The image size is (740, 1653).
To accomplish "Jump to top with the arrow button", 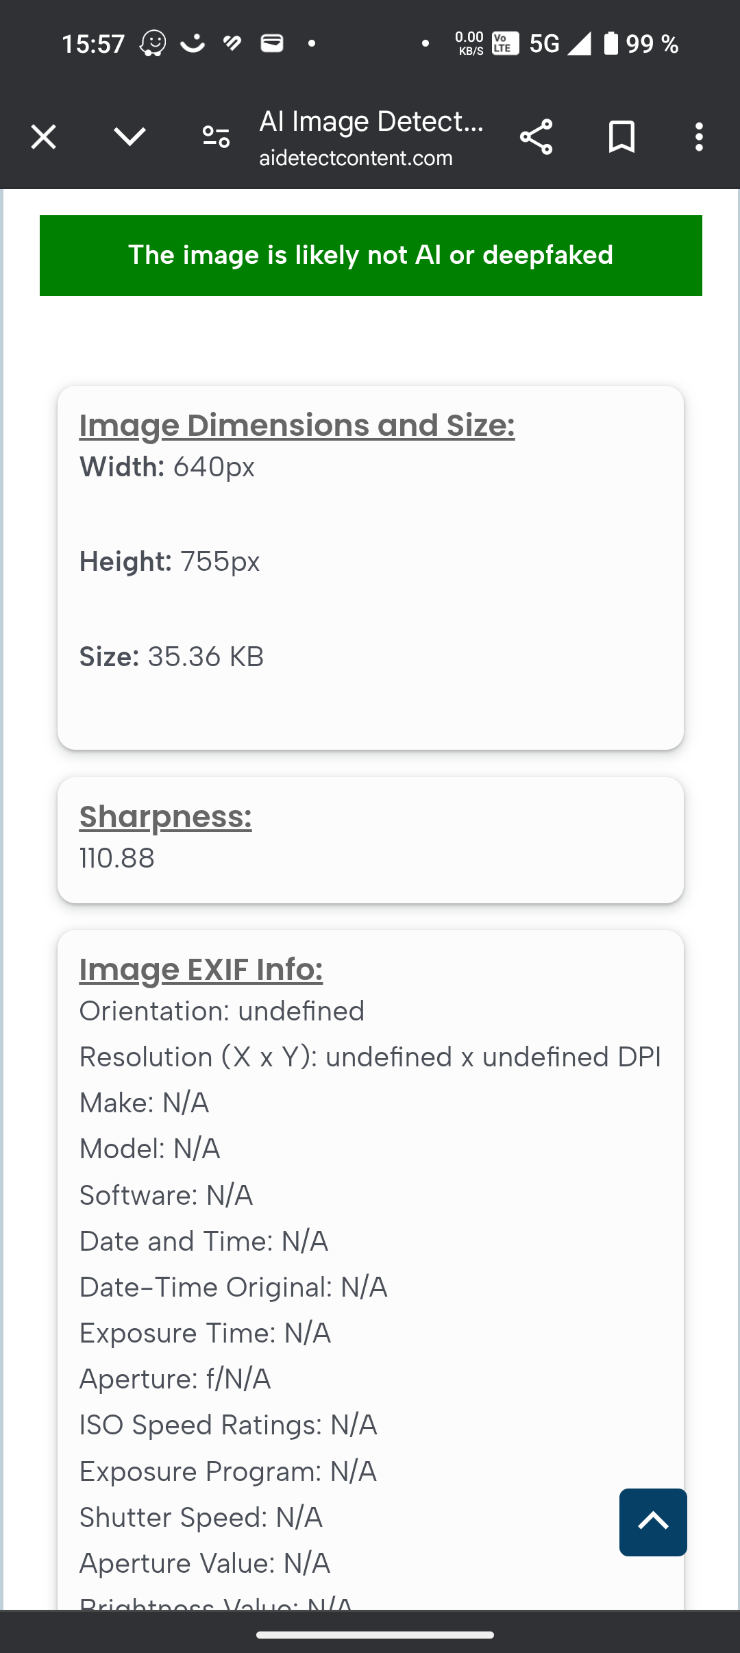I will [x=653, y=1522].
